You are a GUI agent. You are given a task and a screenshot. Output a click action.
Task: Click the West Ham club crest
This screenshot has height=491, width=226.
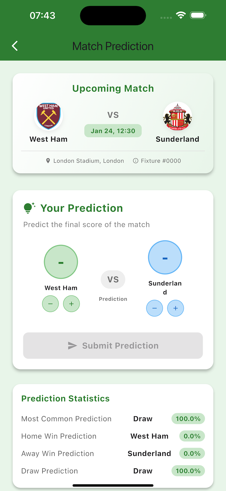click(x=48, y=116)
